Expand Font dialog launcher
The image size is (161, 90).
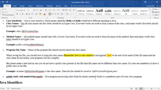pos(47,18)
